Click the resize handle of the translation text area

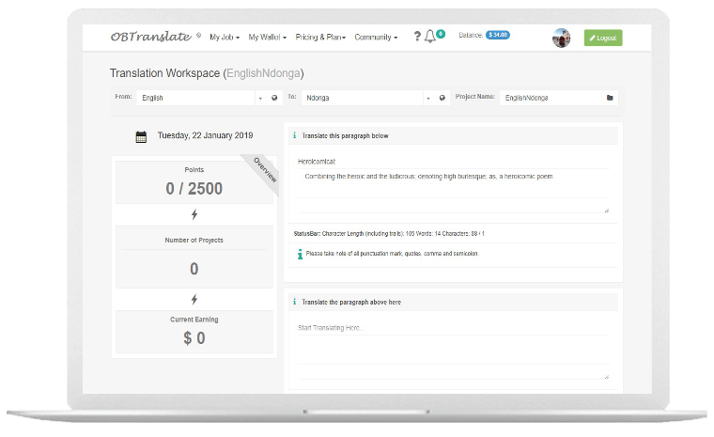(607, 377)
